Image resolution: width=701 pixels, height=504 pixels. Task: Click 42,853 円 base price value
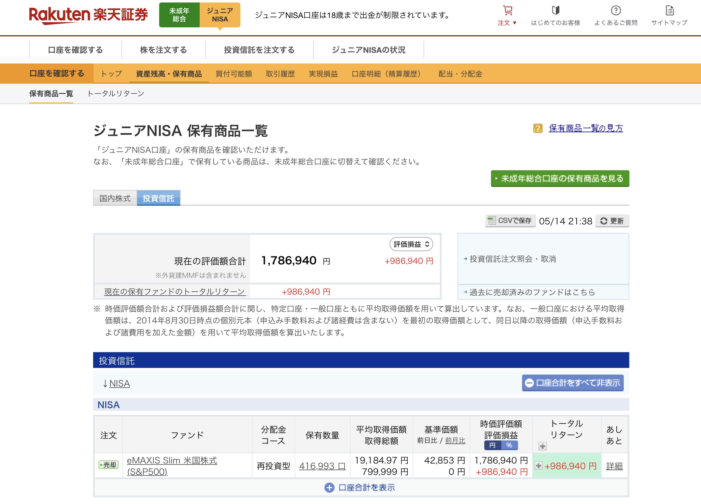(x=444, y=460)
